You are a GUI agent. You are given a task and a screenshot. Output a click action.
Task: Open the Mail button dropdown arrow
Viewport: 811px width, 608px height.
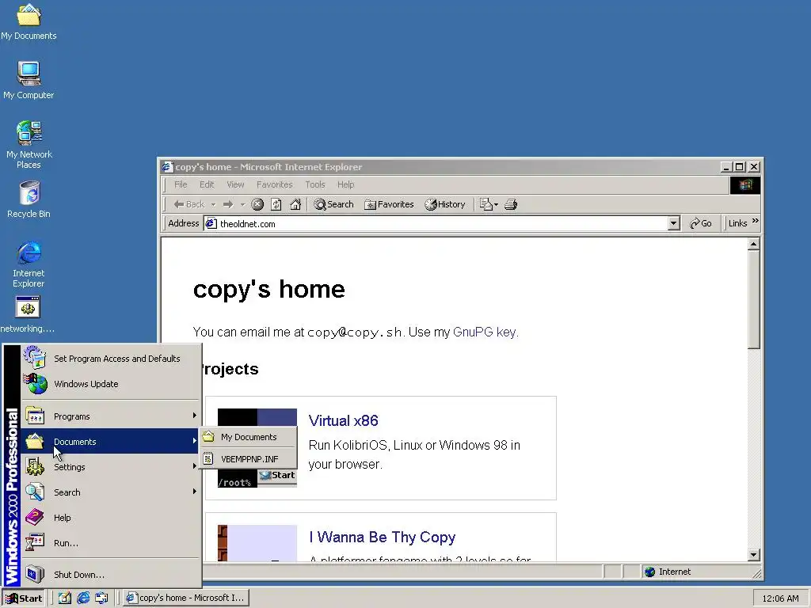(x=496, y=205)
